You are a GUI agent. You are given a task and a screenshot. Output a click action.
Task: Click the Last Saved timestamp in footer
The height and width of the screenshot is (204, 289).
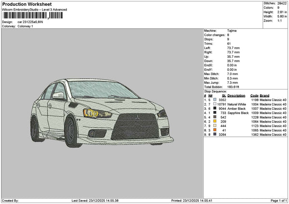coord(103,201)
